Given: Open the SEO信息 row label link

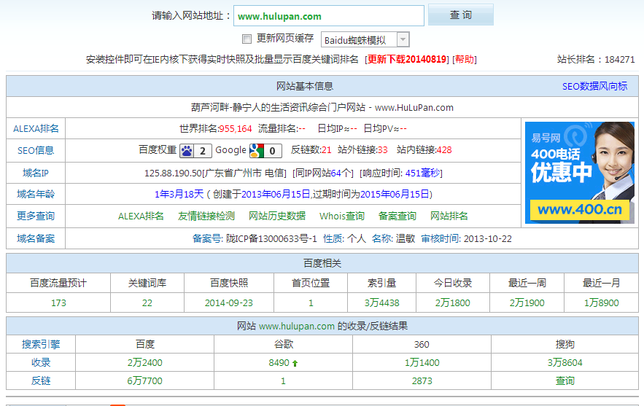Looking at the screenshot, I should [36, 150].
